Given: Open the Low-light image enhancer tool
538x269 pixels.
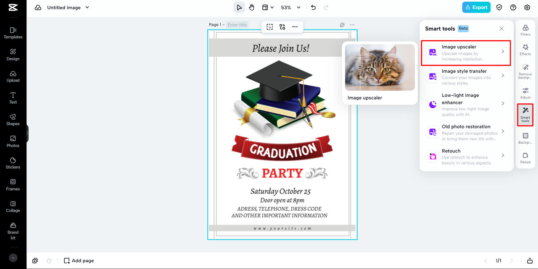Looking at the screenshot, I should coord(466,104).
